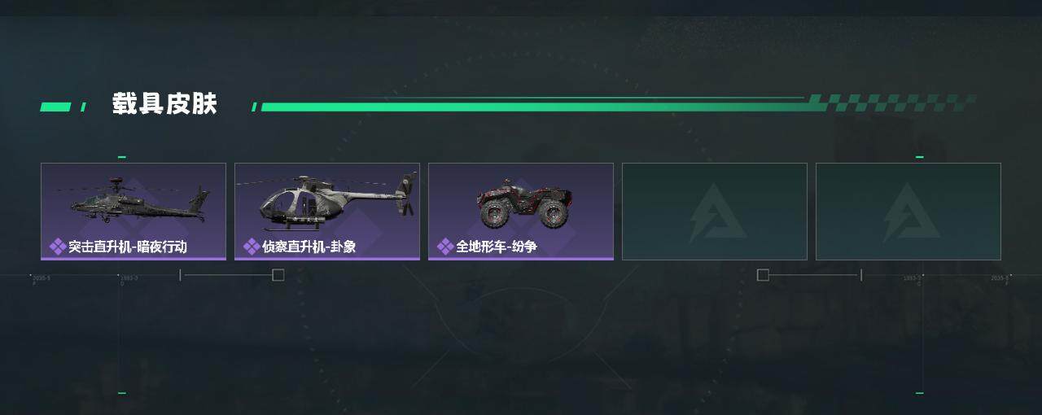Click the 载具皮肤 section heading

coord(164,104)
